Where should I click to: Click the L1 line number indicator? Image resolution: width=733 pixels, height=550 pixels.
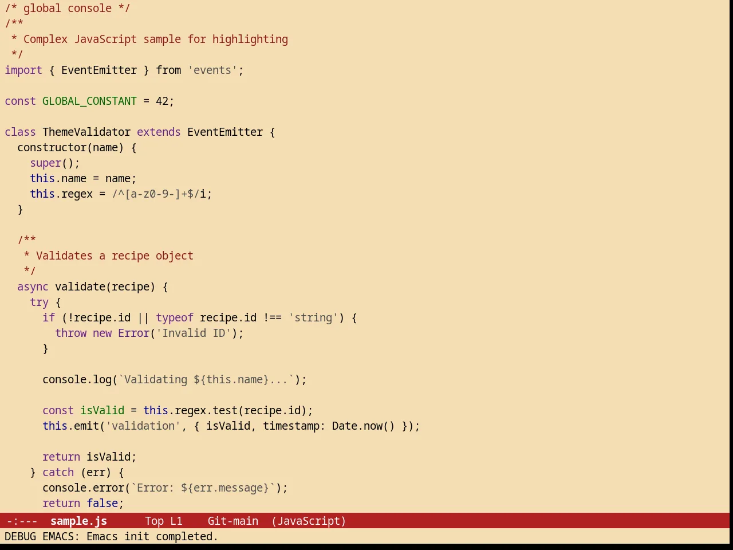[176, 521]
